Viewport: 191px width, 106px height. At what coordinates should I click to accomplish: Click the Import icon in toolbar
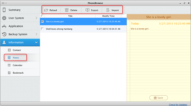108,10
